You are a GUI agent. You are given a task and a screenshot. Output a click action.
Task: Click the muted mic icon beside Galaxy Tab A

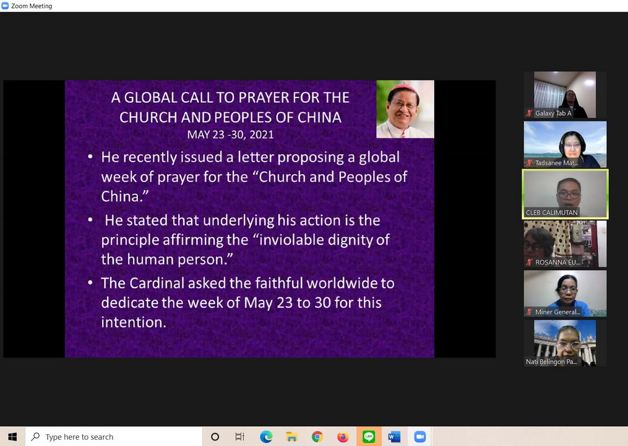tap(529, 113)
